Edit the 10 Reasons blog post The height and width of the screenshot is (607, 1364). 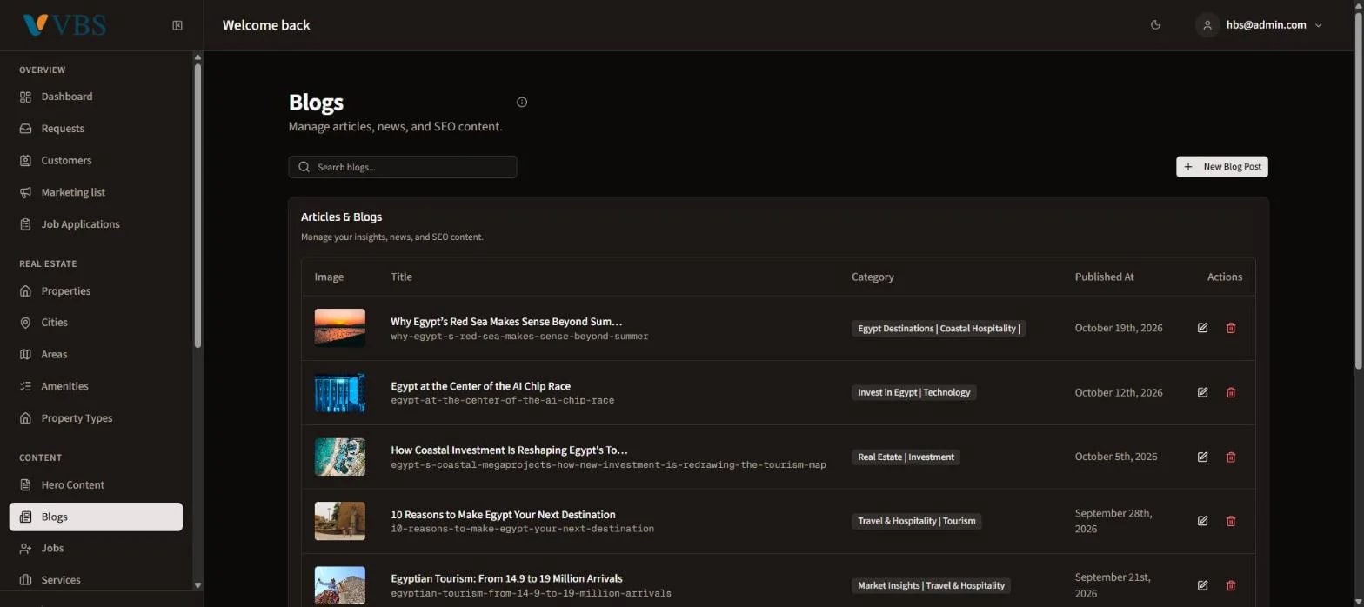(x=1202, y=521)
